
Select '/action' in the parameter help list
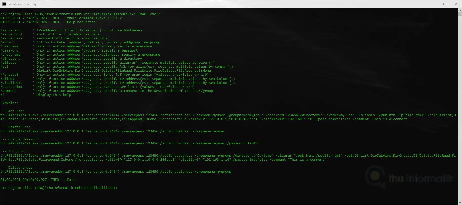click(x=7, y=42)
